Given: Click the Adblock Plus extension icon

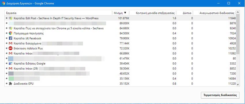Looking at the screenshot, I should 10,49.
